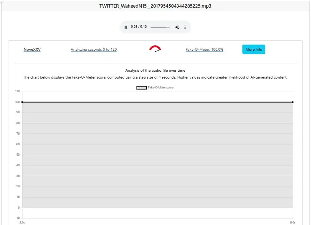This screenshot has height=225, width=311.
Task: Click the 'Analyzing seconds 0 to 120' link
Action: [94, 50]
